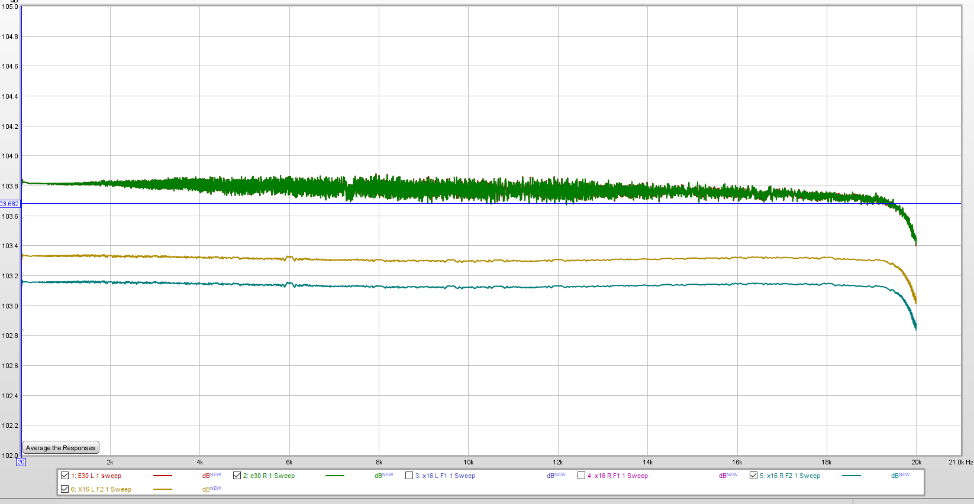
Task: Click the 103.0 dB axis label
Action: pyautogui.click(x=10, y=306)
